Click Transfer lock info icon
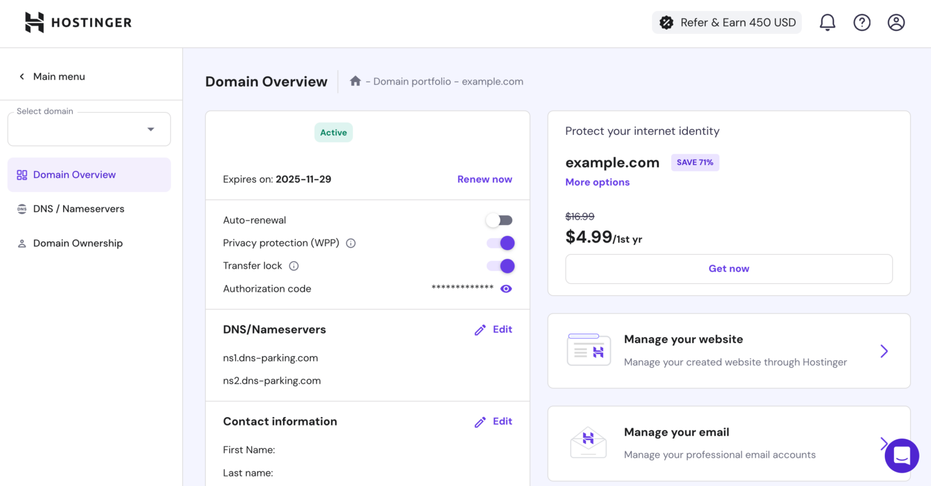 coord(293,266)
